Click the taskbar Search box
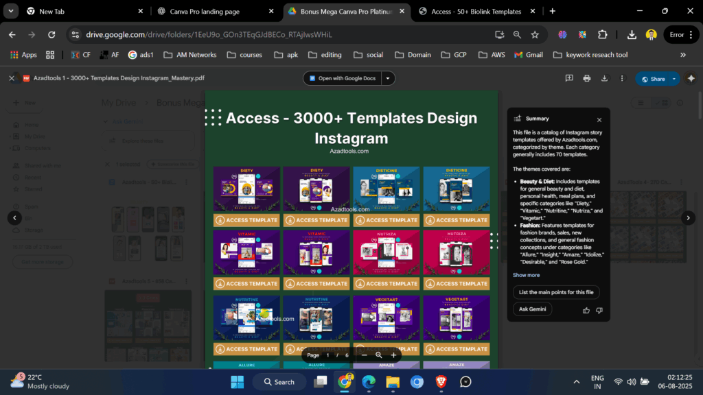Screen dimensions: 703x395 [279, 382]
